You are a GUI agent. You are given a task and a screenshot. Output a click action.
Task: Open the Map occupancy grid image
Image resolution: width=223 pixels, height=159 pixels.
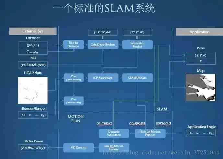201,88
